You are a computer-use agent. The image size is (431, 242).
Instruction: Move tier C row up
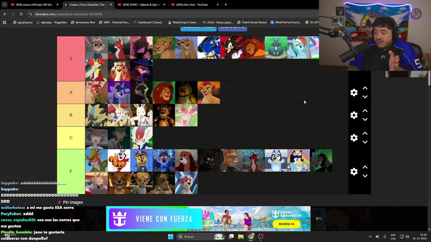[x=365, y=133]
